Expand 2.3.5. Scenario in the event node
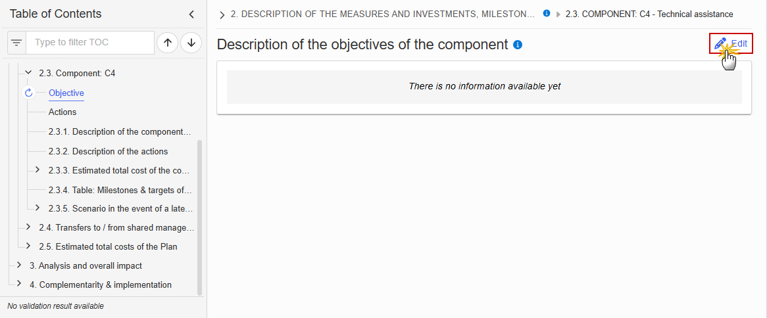 [x=37, y=208]
